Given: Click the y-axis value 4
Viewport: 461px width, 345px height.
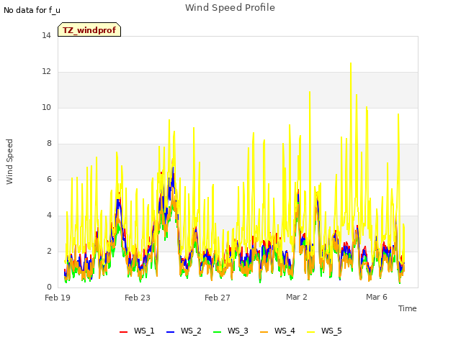Looking at the screenshot, I should (49, 215).
